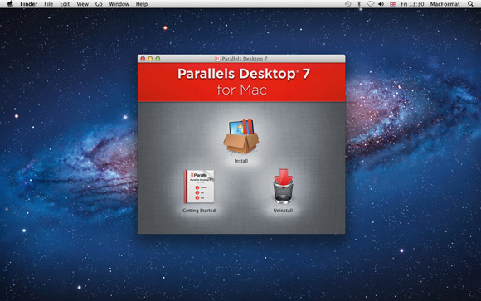Click the Time Machine status icon
This screenshot has width=481, height=301.
(347, 4)
